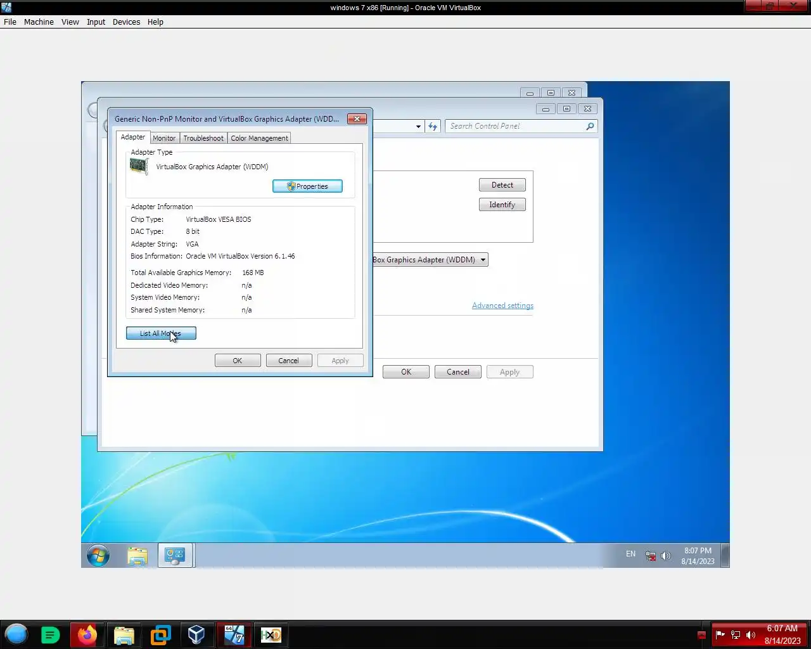This screenshot has width=811, height=649.
Task: Click the List All Modes button
Action: (x=161, y=333)
